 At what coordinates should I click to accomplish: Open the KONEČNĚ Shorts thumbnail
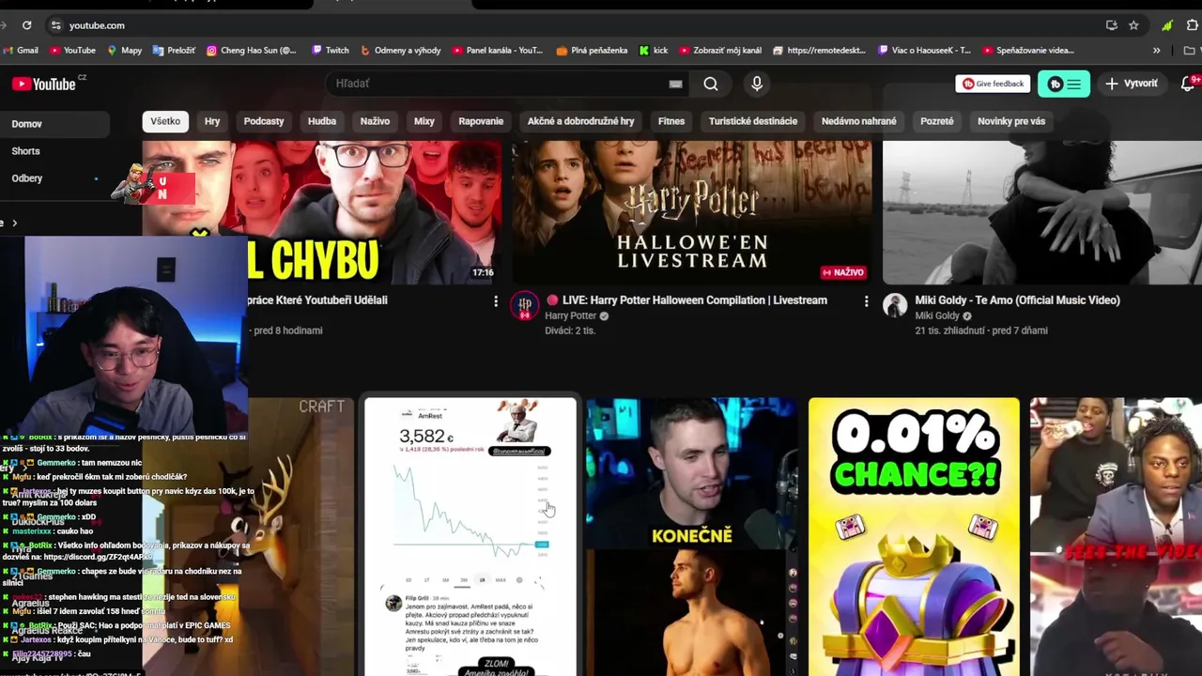pyautogui.click(x=692, y=536)
